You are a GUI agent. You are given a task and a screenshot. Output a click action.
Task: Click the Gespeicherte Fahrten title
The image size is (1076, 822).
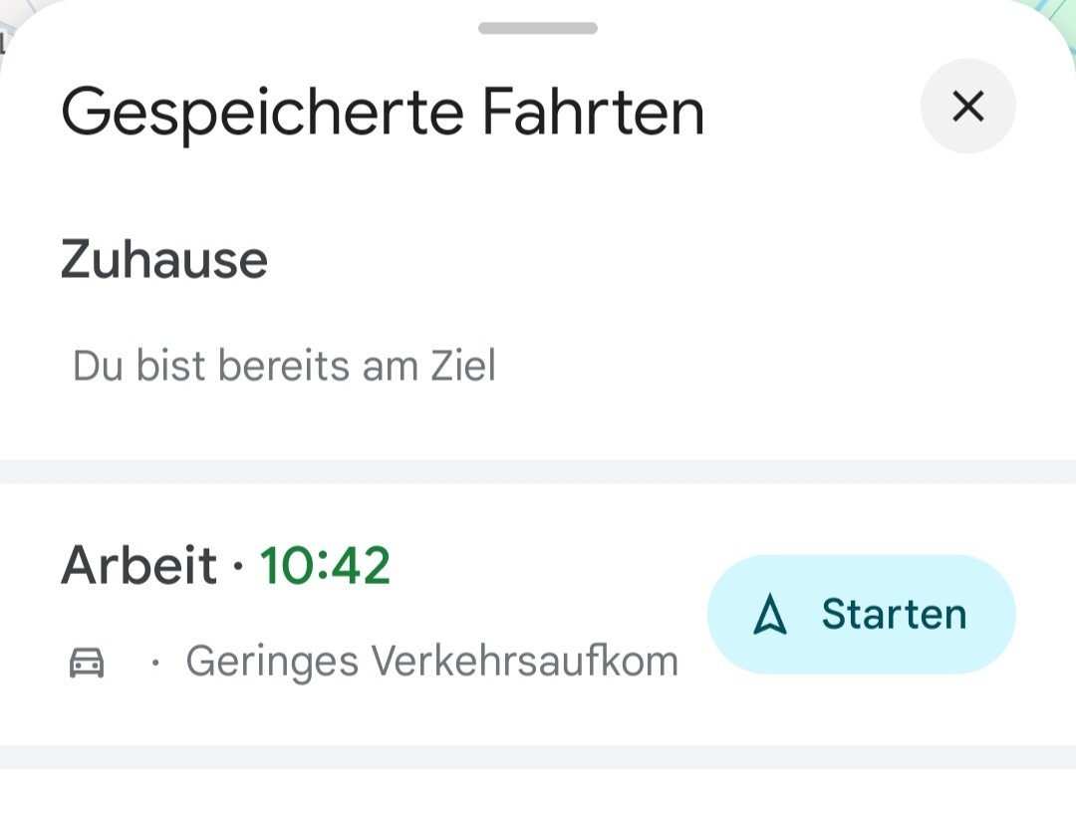pyautogui.click(x=383, y=111)
